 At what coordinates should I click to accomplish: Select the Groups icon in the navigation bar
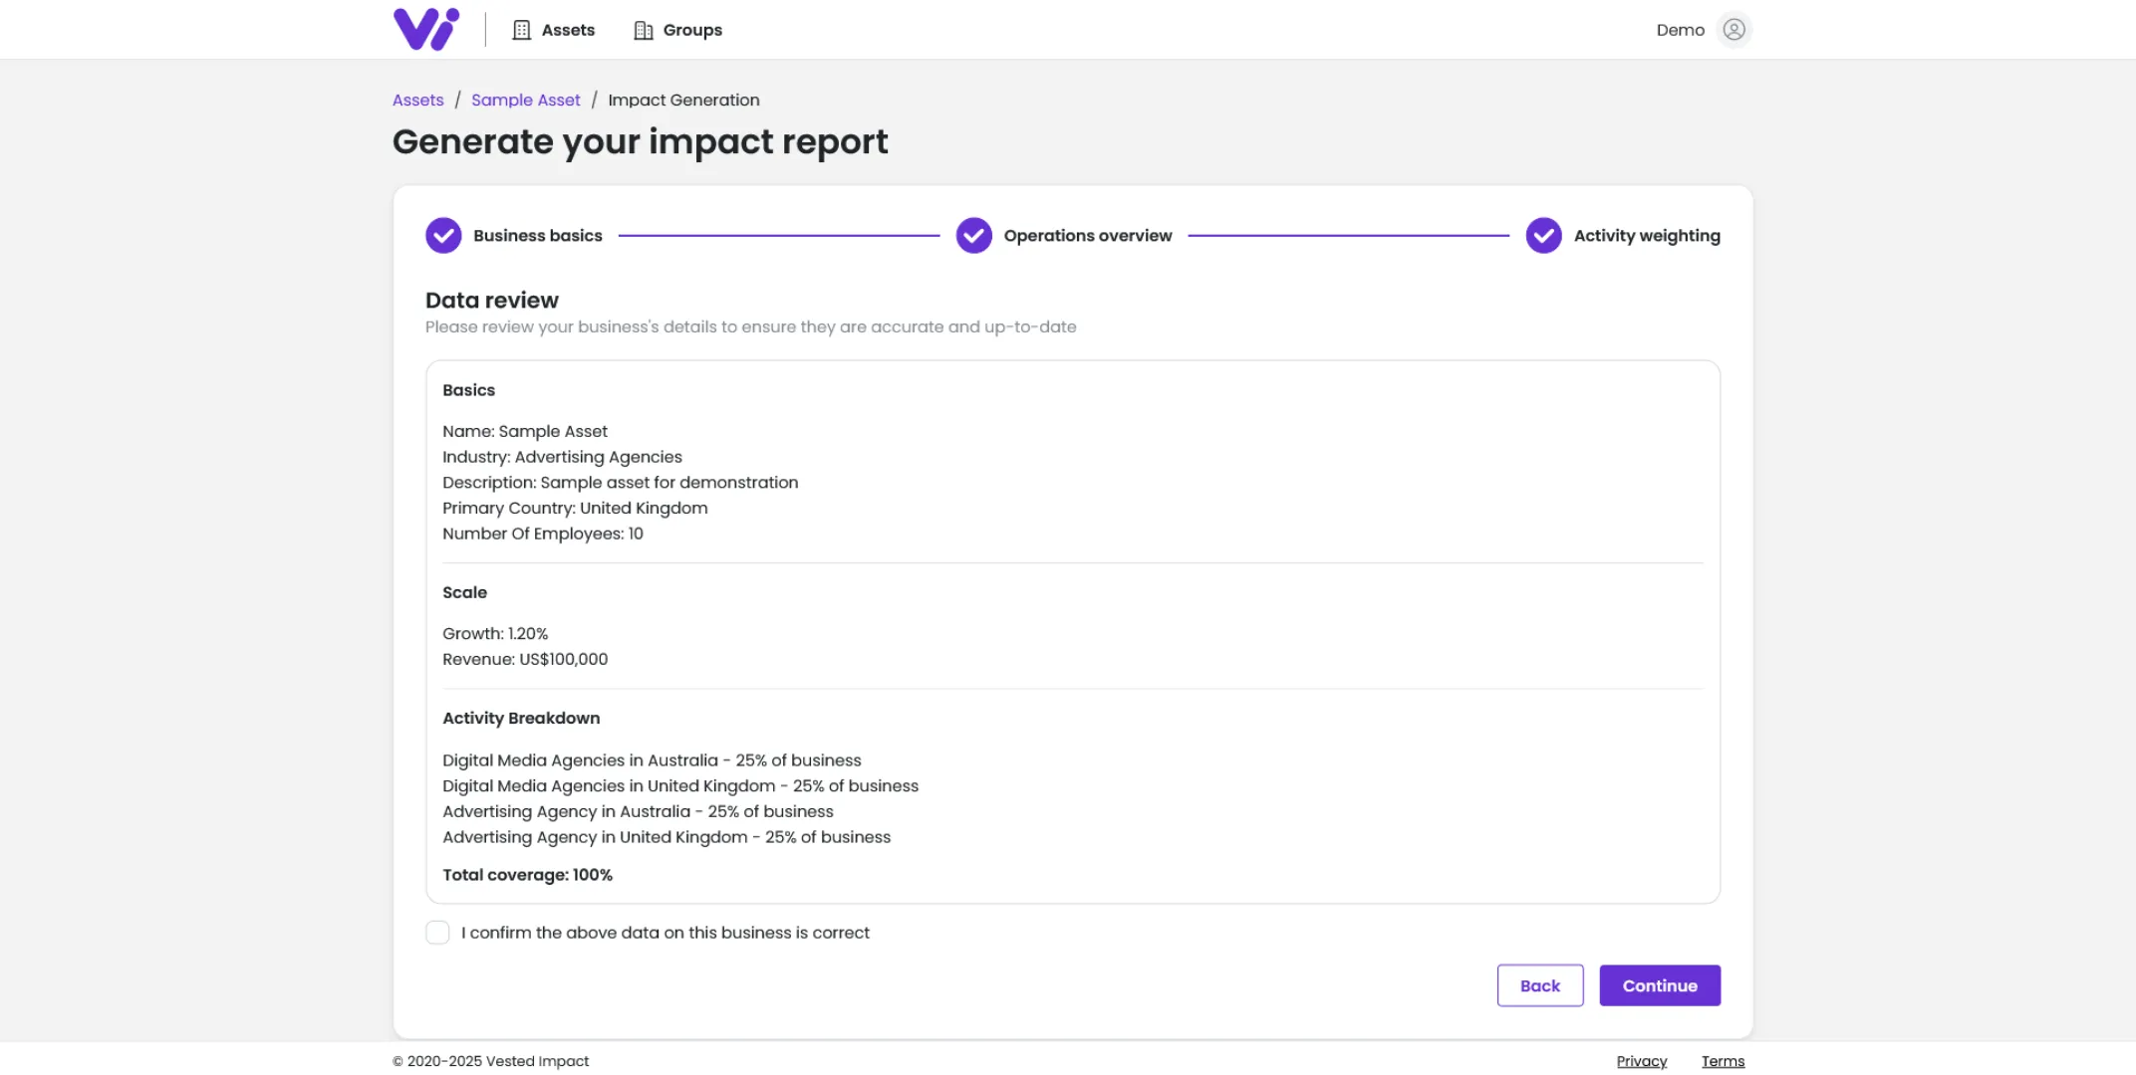point(642,29)
